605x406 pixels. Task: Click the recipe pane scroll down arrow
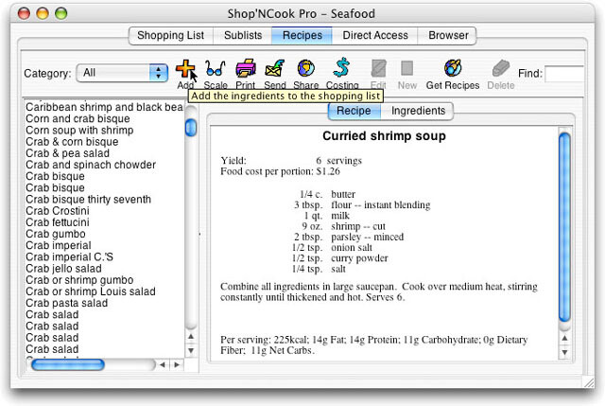[564, 352]
